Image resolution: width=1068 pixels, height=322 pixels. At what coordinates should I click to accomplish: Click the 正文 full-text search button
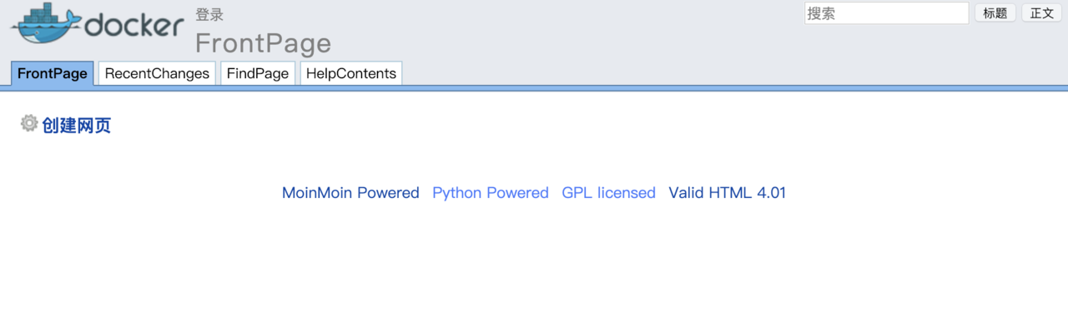1042,13
